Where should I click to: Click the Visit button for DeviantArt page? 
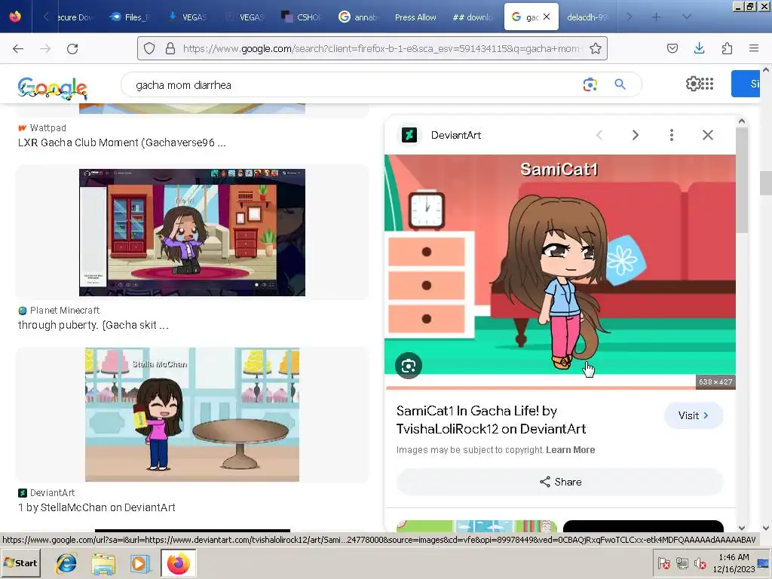tap(694, 415)
